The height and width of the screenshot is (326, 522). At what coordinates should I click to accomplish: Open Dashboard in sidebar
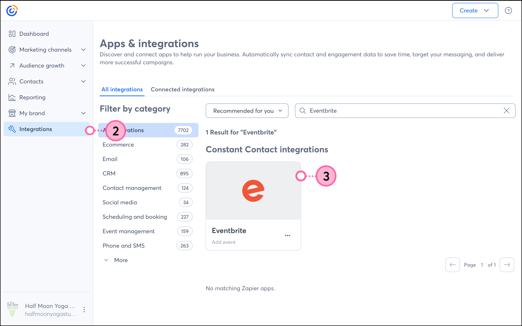(x=34, y=34)
